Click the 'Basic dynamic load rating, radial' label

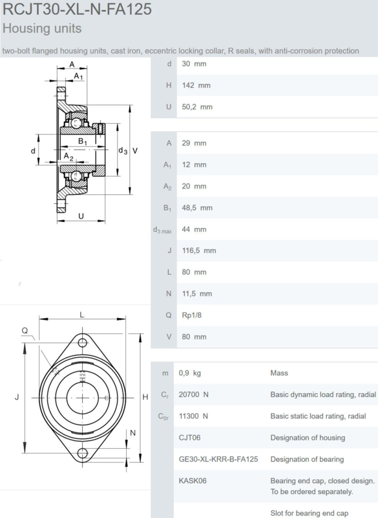tap(323, 394)
